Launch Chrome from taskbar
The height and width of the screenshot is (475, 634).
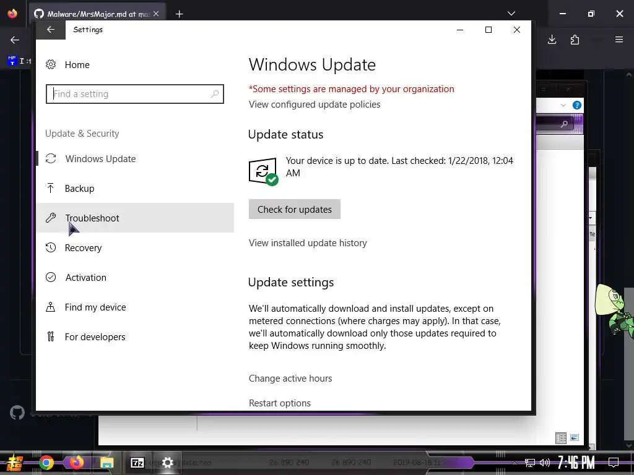click(46, 463)
